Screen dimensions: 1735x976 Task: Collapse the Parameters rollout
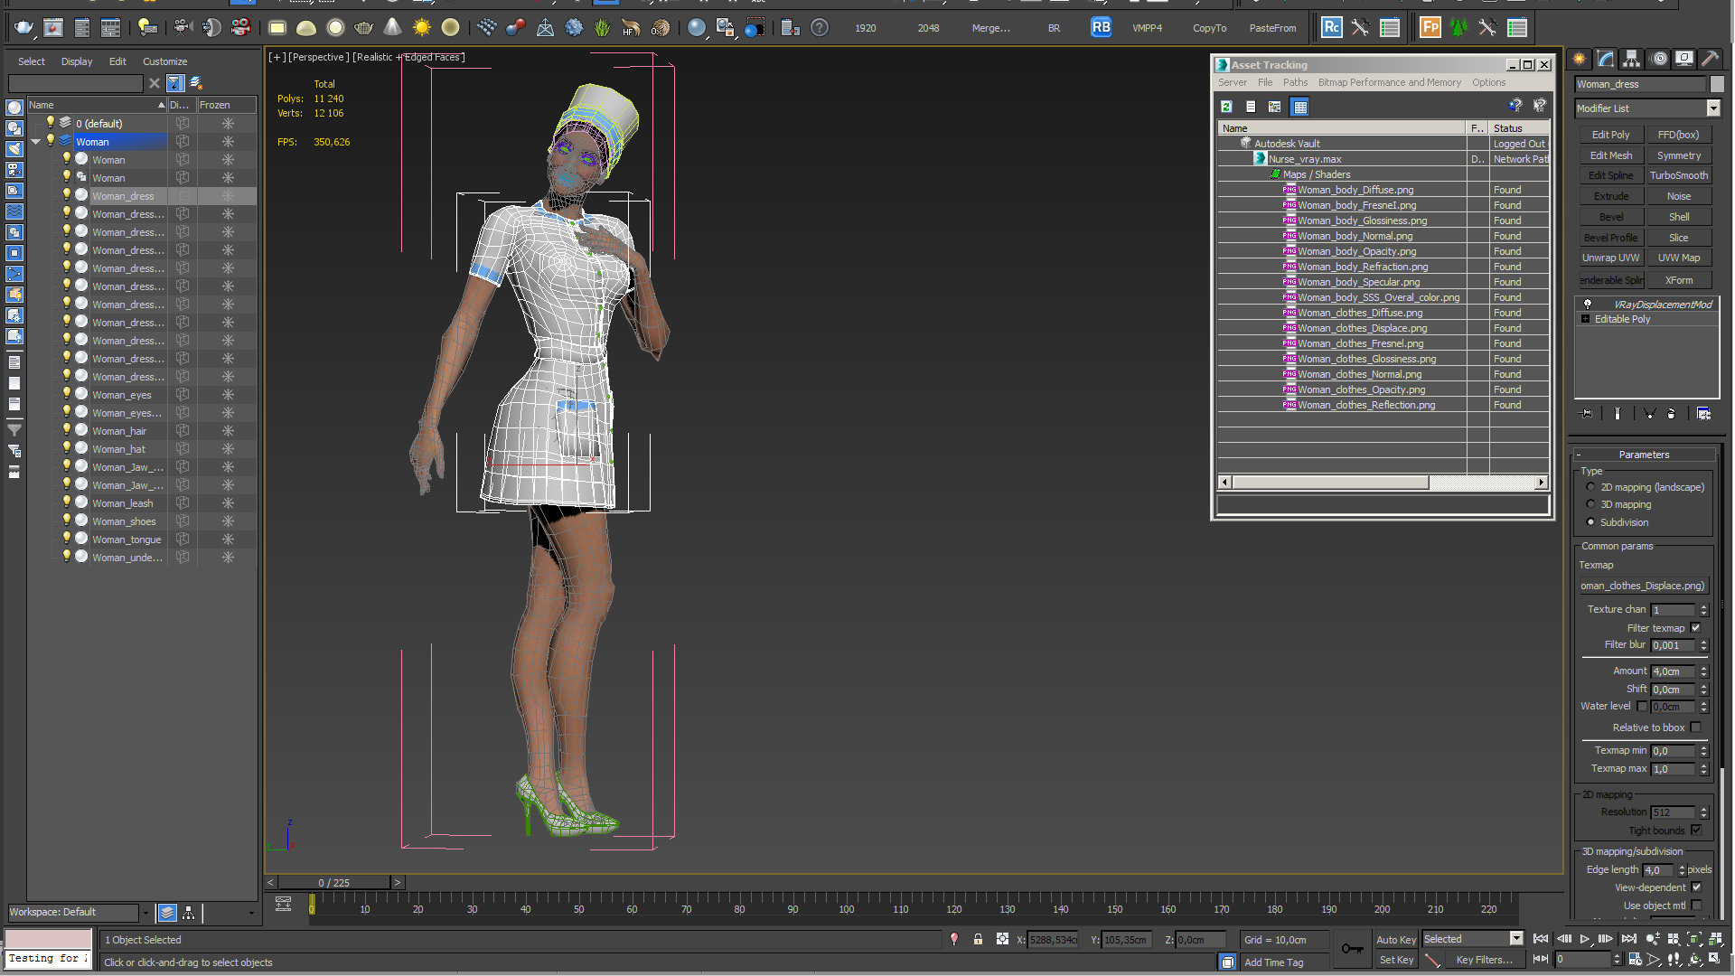click(1644, 455)
